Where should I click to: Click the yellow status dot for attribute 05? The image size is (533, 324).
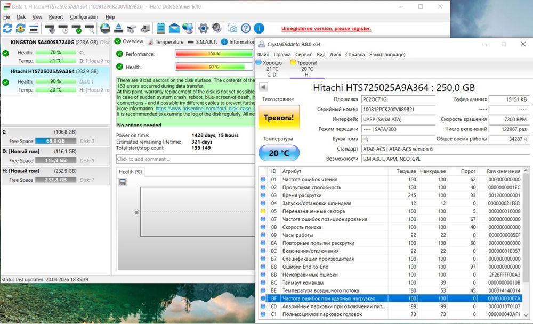pos(263,211)
